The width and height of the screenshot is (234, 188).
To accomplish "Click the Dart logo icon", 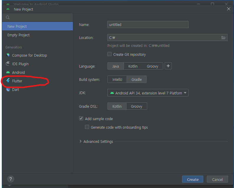I will 8,89.
